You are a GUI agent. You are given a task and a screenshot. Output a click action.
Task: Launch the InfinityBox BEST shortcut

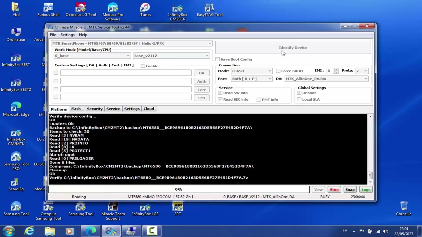click(16, 59)
